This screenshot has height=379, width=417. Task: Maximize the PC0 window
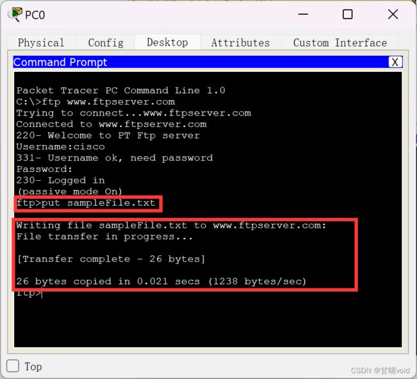[x=348, y=14]
